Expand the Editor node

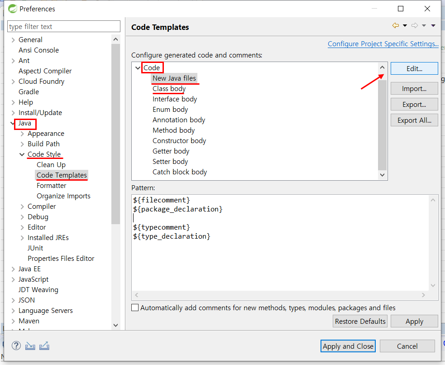click(x=22, y=227)
